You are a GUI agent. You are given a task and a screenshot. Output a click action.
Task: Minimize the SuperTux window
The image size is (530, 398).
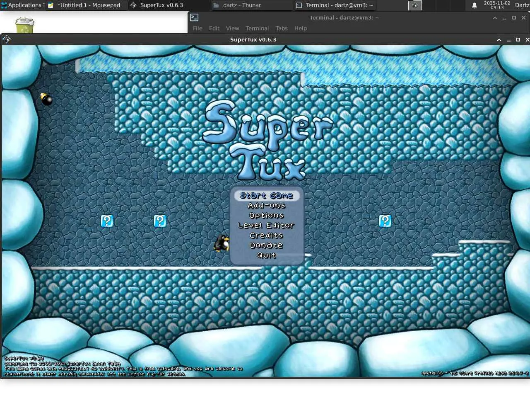point(508,40)
